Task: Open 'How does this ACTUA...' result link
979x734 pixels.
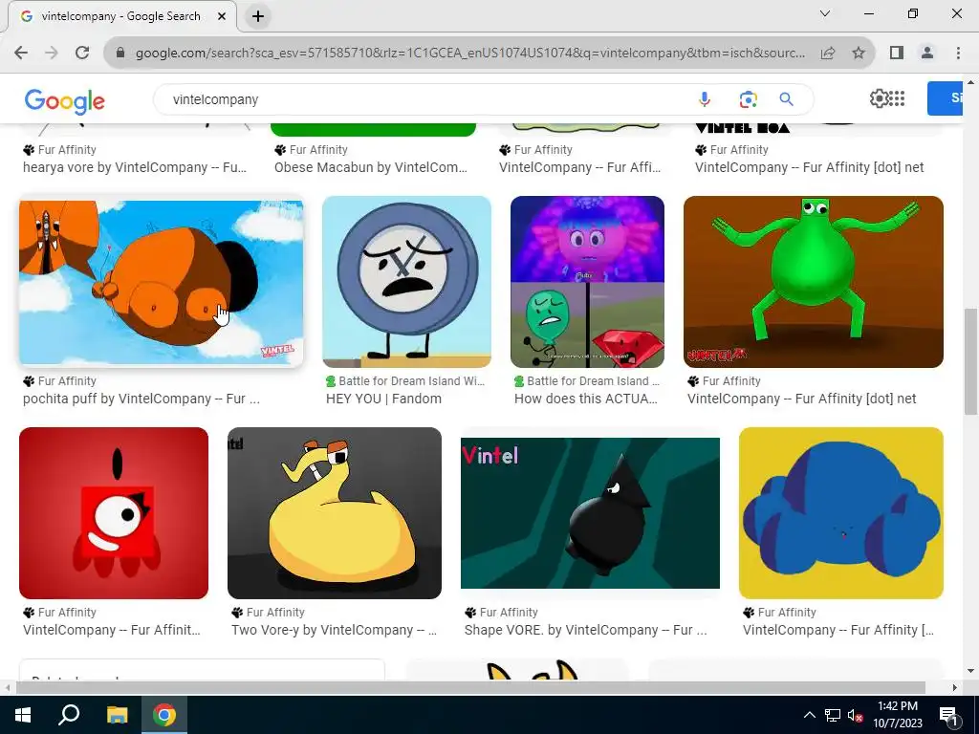Action: click(x=586, y=399)
